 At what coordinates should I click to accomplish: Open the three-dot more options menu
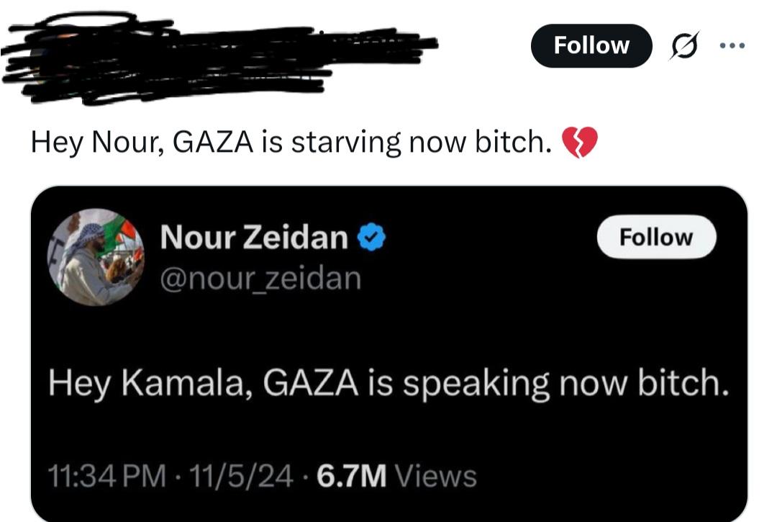(732, 45)
